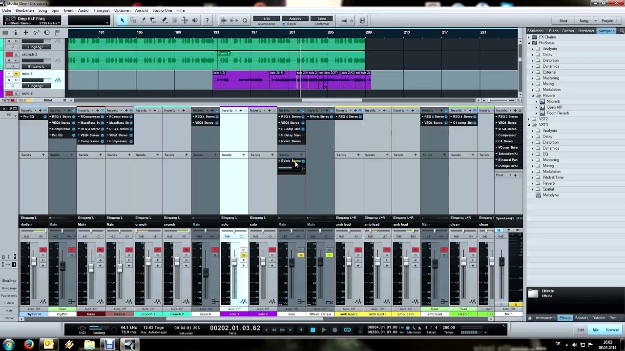625x351 pixels.
Task: Expand the Pitch & Time folder
Action: (x=533, y=177)
